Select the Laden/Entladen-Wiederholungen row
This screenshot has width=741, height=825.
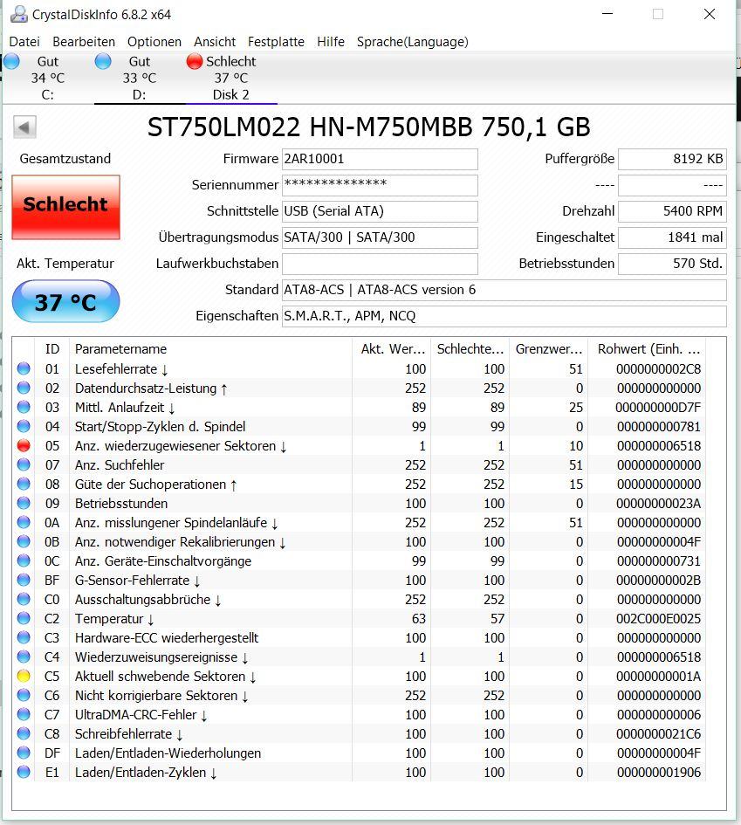point(360,753)
